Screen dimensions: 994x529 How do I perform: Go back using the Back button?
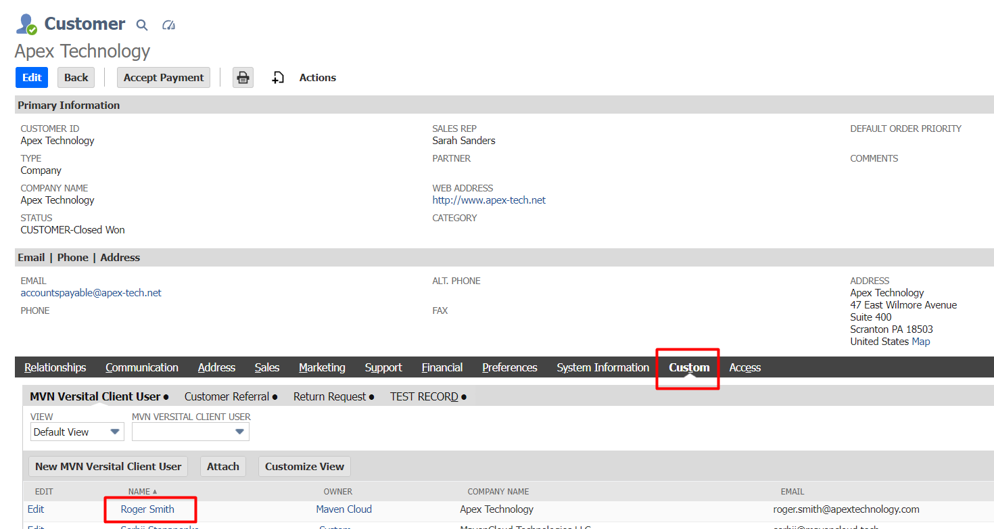point(76,78)
